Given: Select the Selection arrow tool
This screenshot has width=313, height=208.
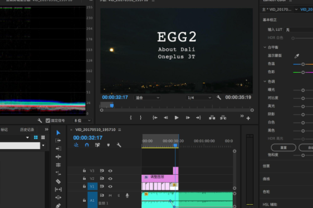Looking at the screenshot, I should coord(58,133).
